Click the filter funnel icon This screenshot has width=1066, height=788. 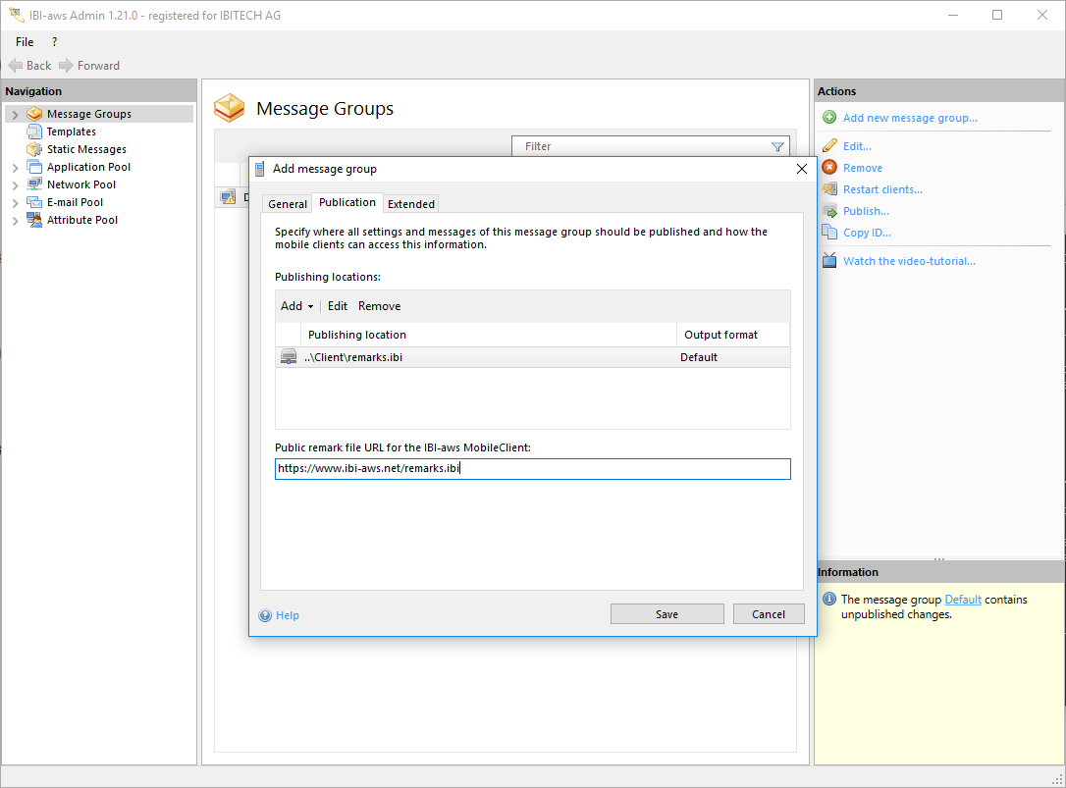[x=777, y=147]
